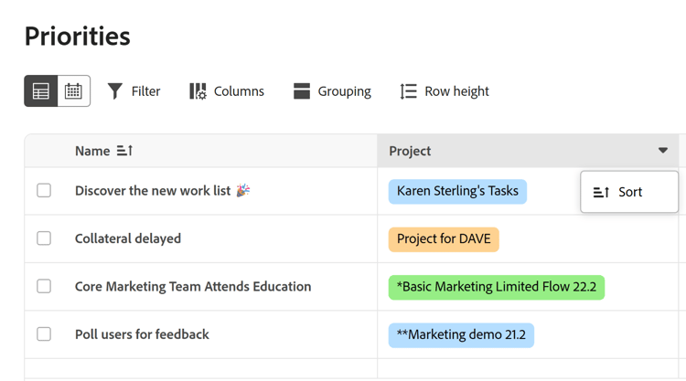The width and height of the screenshot is (686, 381).
Task: Expand the Project column dropdown arrow
Action: click(663, 151)
